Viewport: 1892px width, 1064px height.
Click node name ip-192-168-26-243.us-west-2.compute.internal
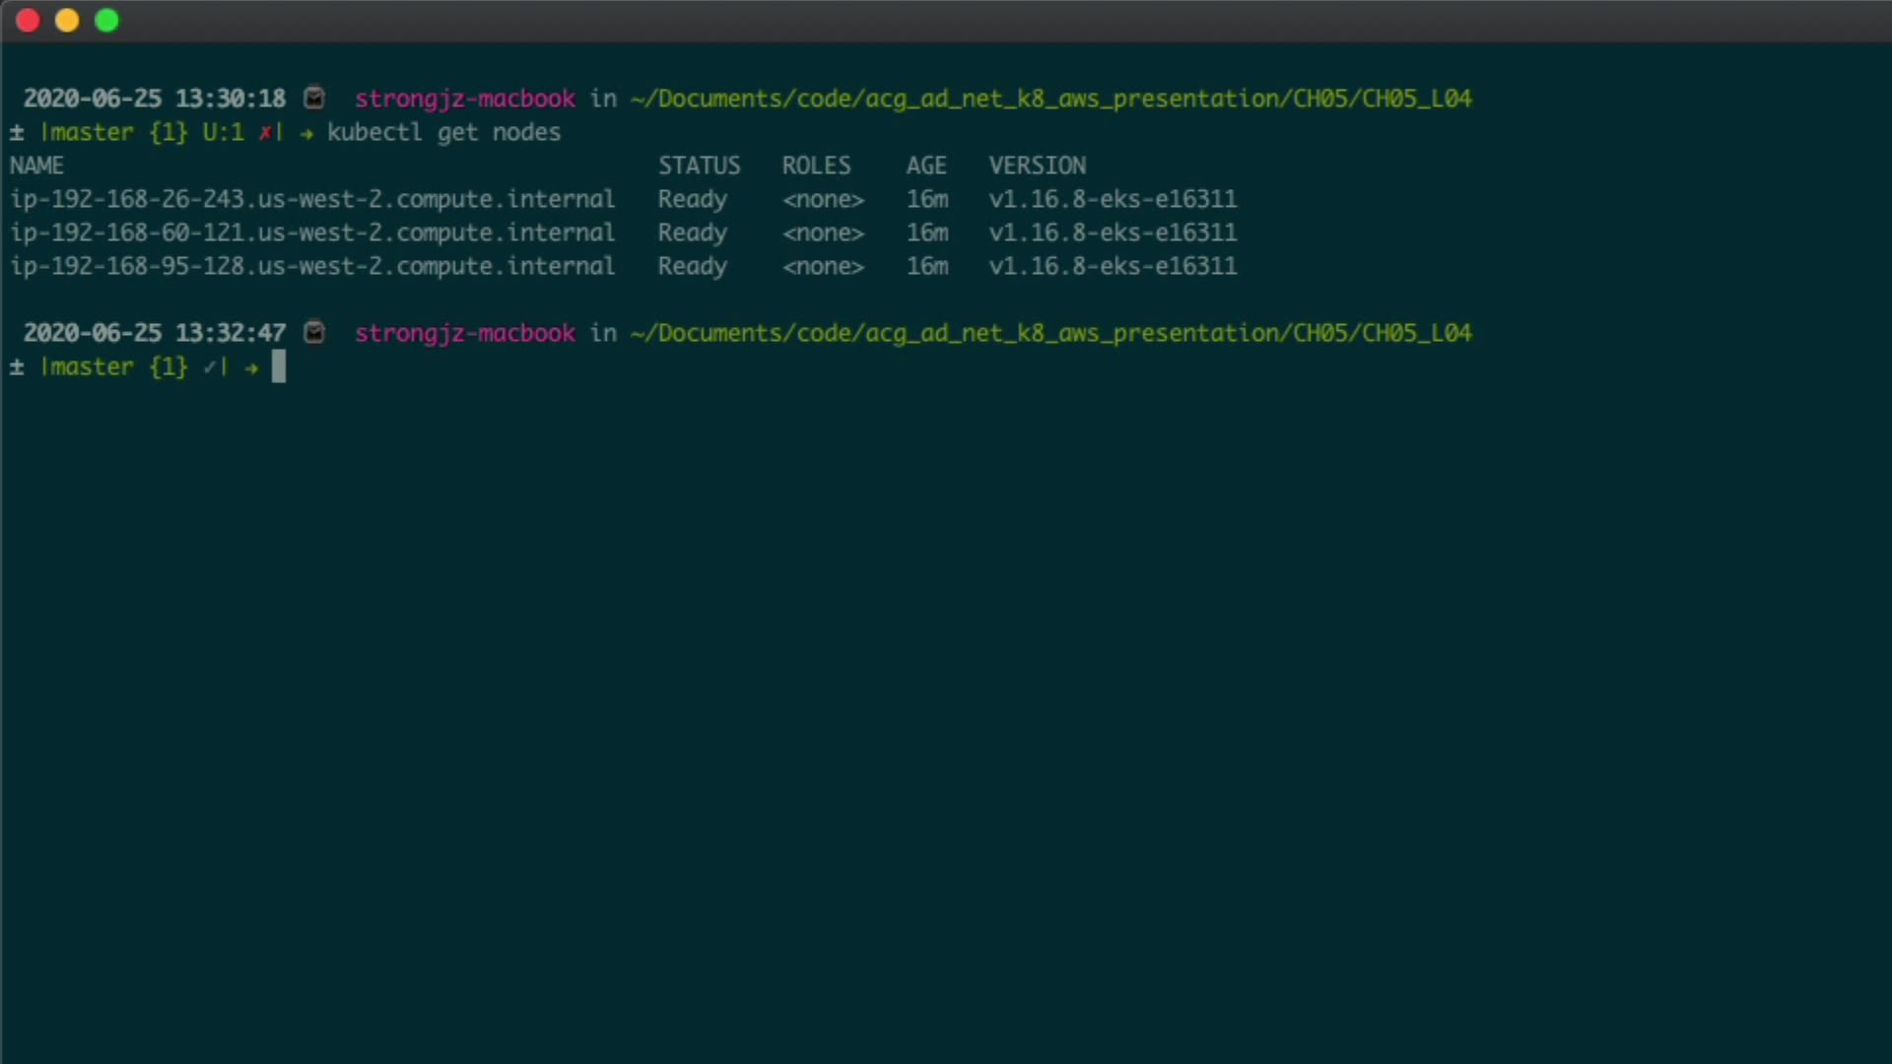click(x=312, y=199)
